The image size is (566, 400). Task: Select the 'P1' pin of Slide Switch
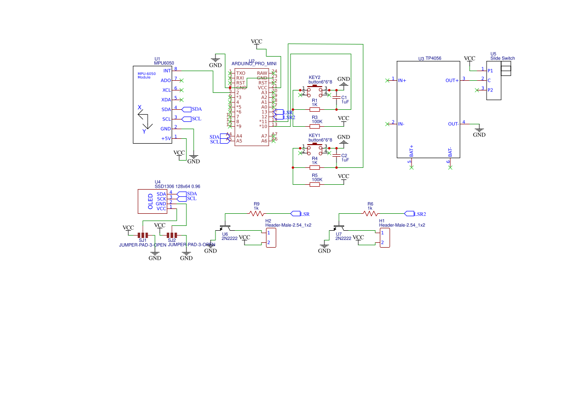coord(490,71)
